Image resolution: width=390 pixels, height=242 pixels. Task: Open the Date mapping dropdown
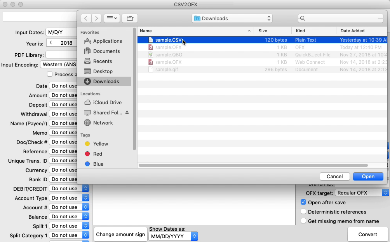tap(63, 86)
